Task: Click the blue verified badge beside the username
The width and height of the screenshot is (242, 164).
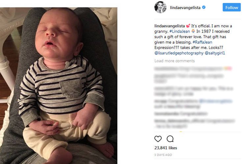Action: [x=204, y=7]
